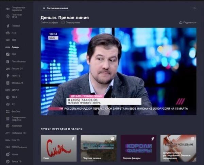This screenshot has height=165, width=204.
Task: Switch to the Россия 24 label
Action: pyautogui.click(x=17, y=69)
